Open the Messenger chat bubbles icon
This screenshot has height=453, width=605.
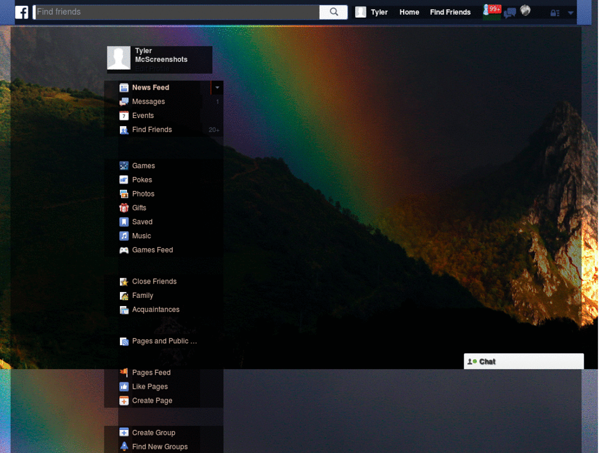[x=509, y=12]
